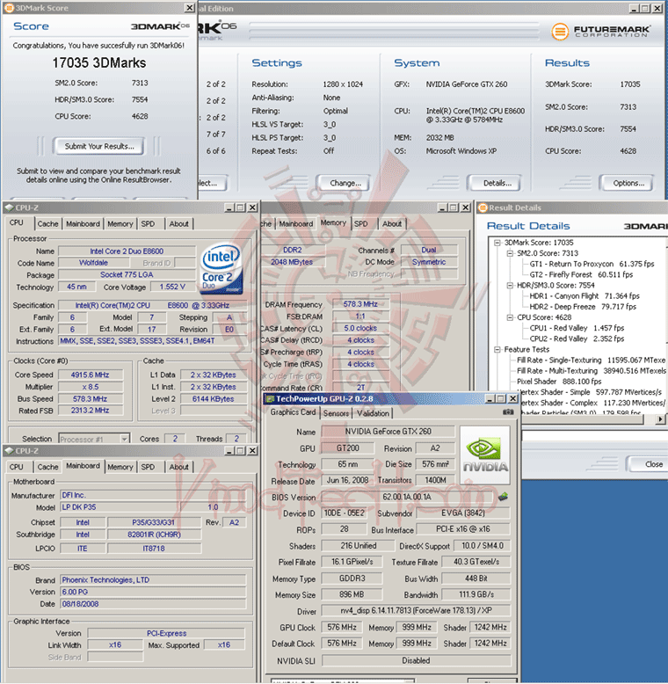The height and width of the screenshot is (684, 668).
Task: Select HDR1 Canyon Flight result row
Action: pyautogui.click(x=584, y=296)
